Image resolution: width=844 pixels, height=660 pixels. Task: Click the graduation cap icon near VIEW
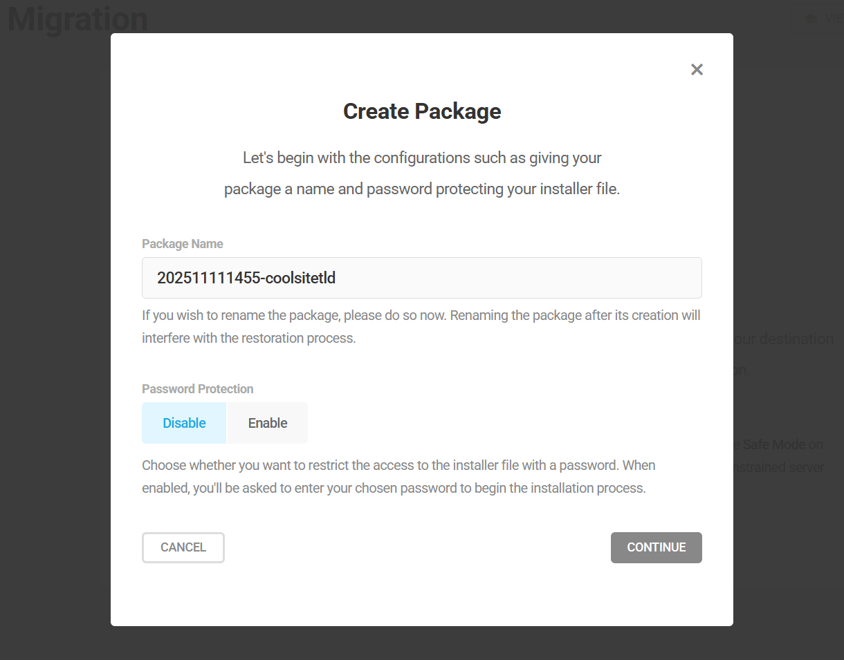coord(809,19)
